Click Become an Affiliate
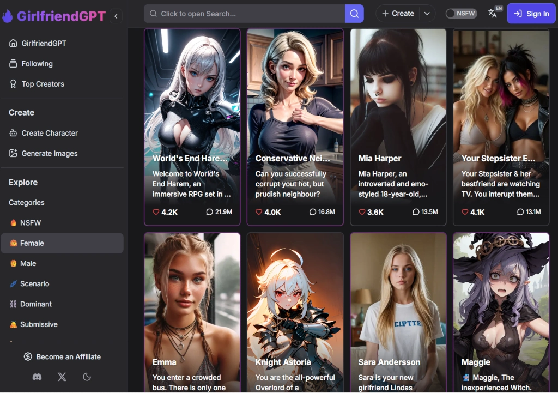 click(62, 356)
